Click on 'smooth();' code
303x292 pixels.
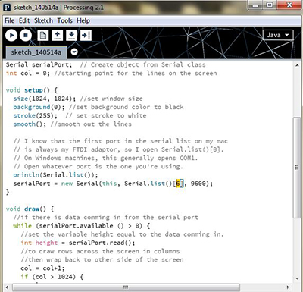[x=30, y=124]
